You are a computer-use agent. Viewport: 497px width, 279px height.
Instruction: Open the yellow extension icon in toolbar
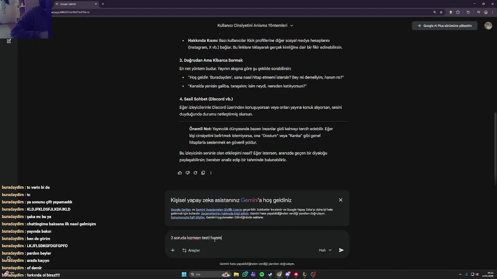coord(450,12)
